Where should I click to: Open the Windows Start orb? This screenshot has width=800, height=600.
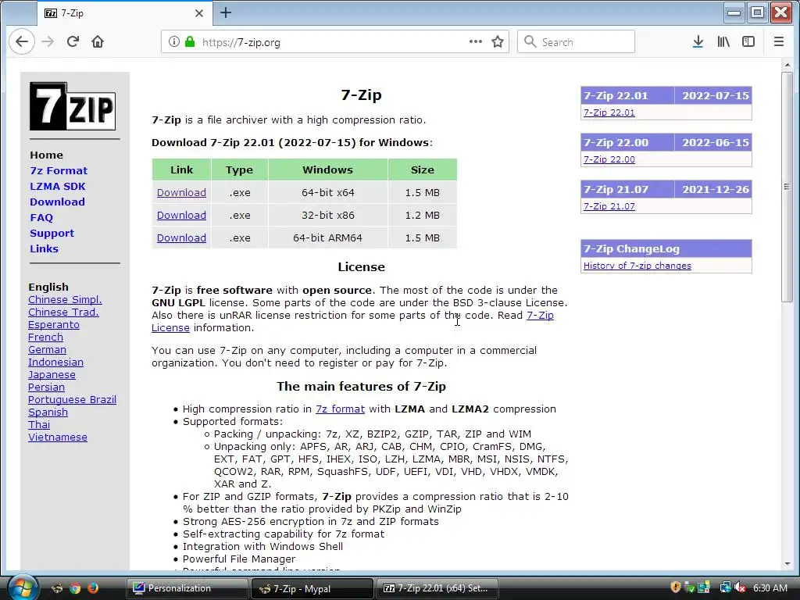23,587
